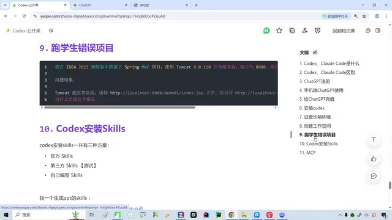Jump to outline item 1. Codex、Claude Code是什么
Viewport: 392px width, 220px height.
point(330,64)
